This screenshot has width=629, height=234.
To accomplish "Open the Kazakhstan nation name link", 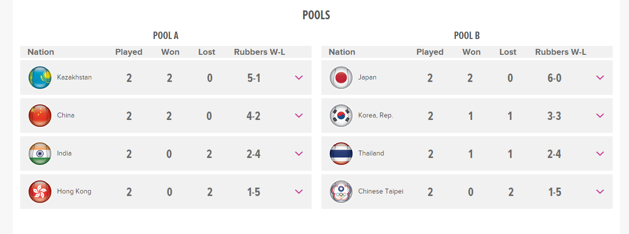I will pos(74,78).
